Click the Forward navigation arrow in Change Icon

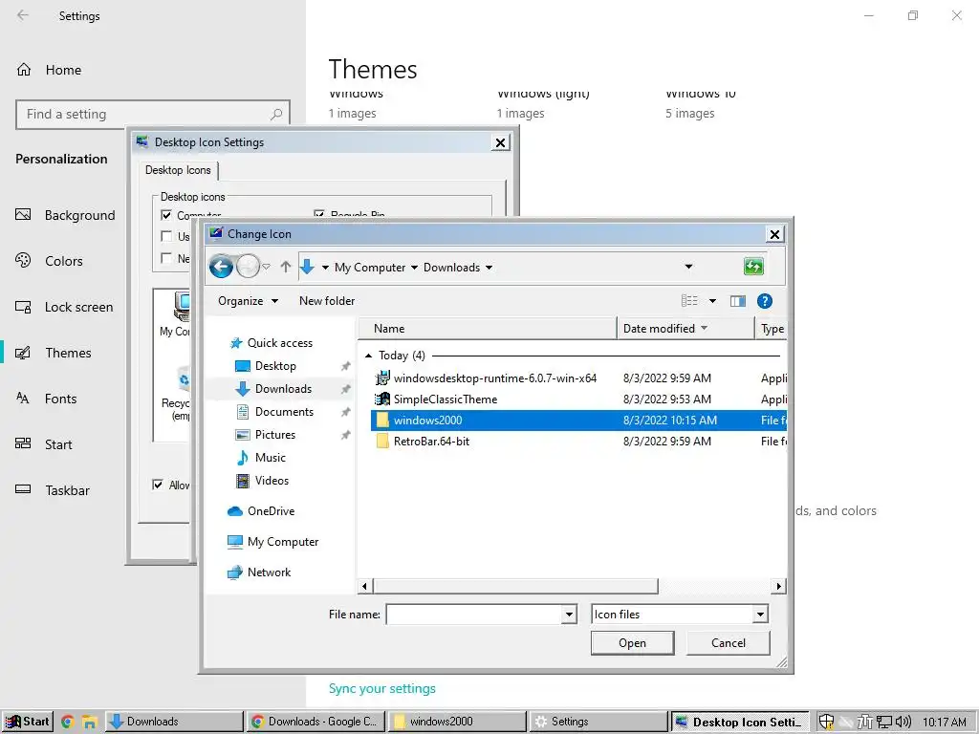click(x=248, y=267)
